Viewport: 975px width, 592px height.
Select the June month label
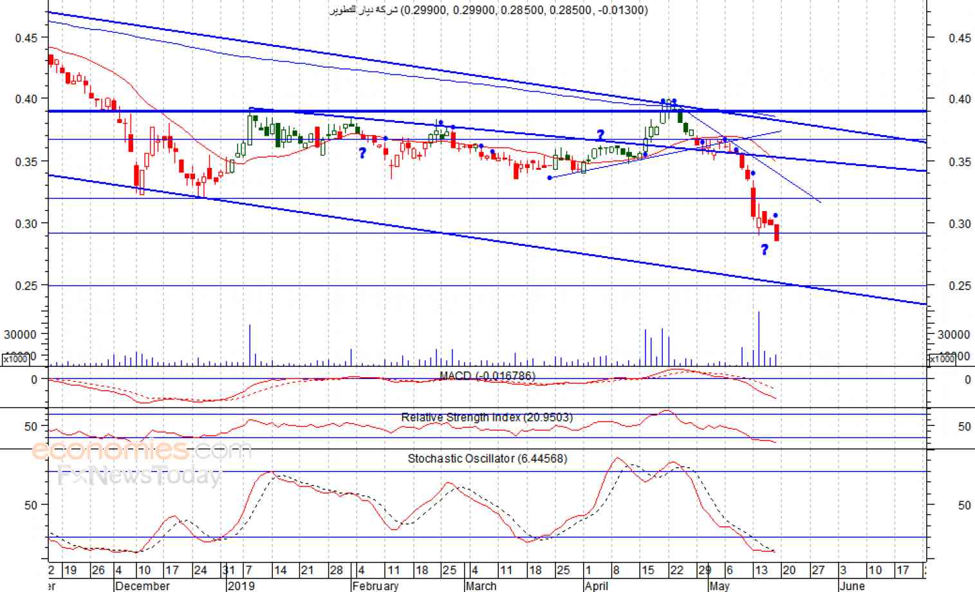(851, 586)
